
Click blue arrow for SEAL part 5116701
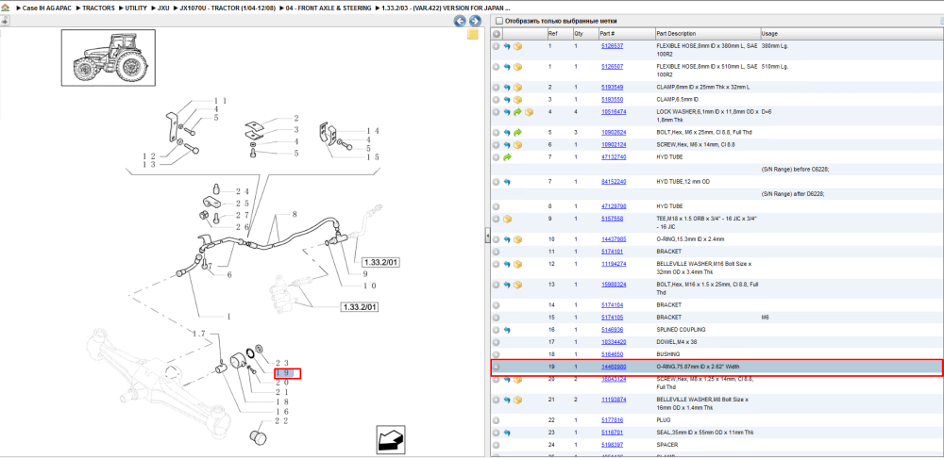pyautogui.click(x=507, y=433)
